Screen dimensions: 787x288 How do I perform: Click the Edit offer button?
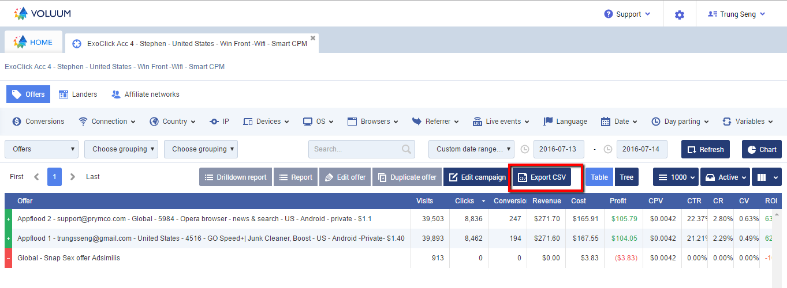point(345,177)
